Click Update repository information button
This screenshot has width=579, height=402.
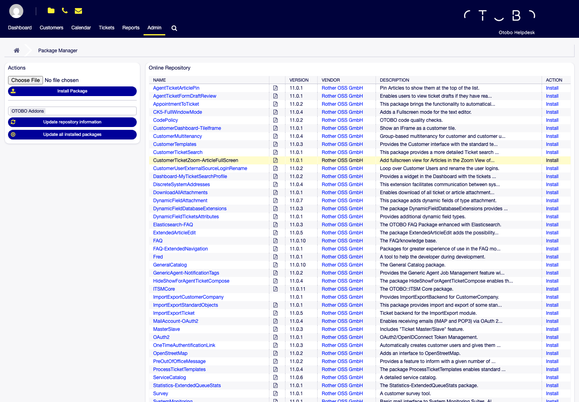[72, 122]
